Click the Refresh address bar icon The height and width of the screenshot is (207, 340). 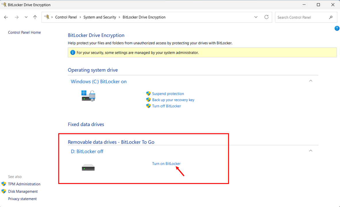tap(266, 17)
